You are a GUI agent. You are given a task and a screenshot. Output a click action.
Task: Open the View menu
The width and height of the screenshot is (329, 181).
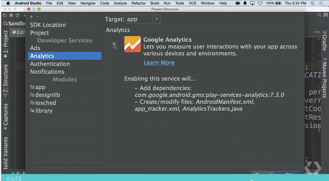click(x=72, y=3)
